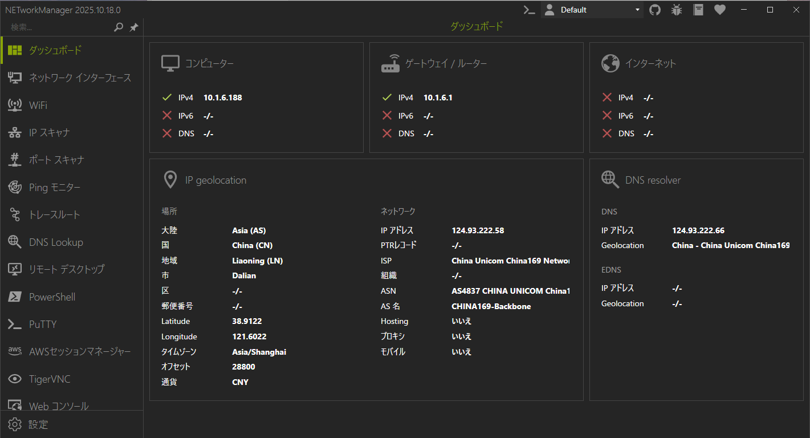Image resolution: width=810 pixels, height=438 pixels.
Task: Expand the Default profile dropdown
Action: pyautogui.click(x=593, y=10)
